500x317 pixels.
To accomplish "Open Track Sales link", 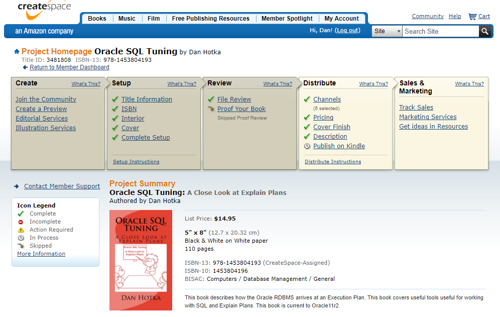I will [x=416, y=108].
